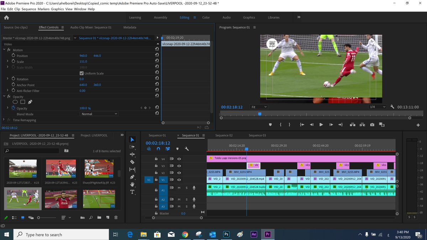Solo audio track A2

coord(186,199)
